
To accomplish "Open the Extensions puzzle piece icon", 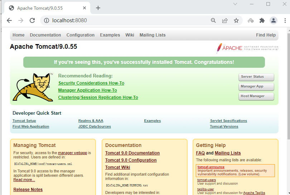I will point(262,20).
